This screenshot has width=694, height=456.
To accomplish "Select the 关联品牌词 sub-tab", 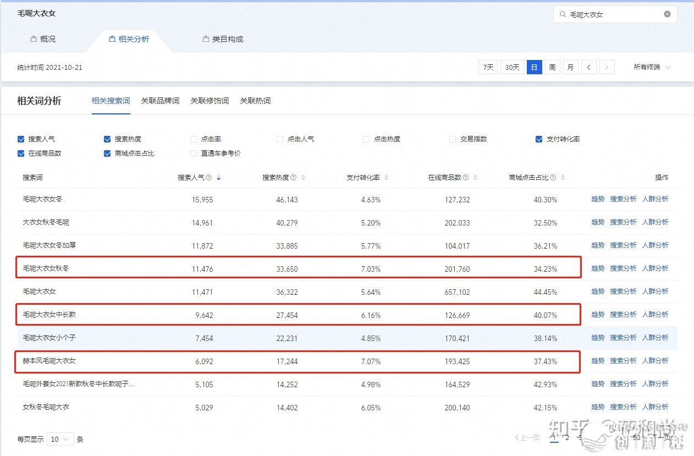I will [160, 101].
